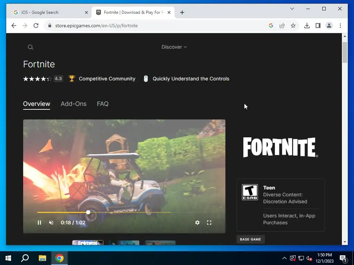The width and height of the screenshot is (354, 265).
Task: Reload the current page
Action: pyautogui.click(x=36, y=26)
